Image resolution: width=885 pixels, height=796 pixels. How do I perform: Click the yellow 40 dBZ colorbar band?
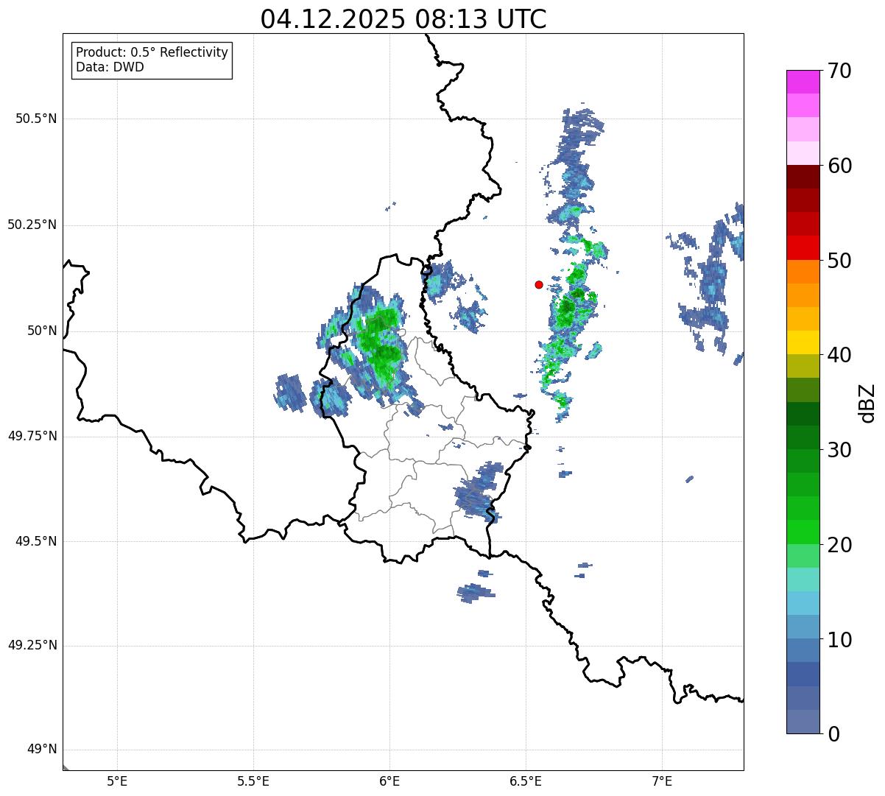point(802,342)
